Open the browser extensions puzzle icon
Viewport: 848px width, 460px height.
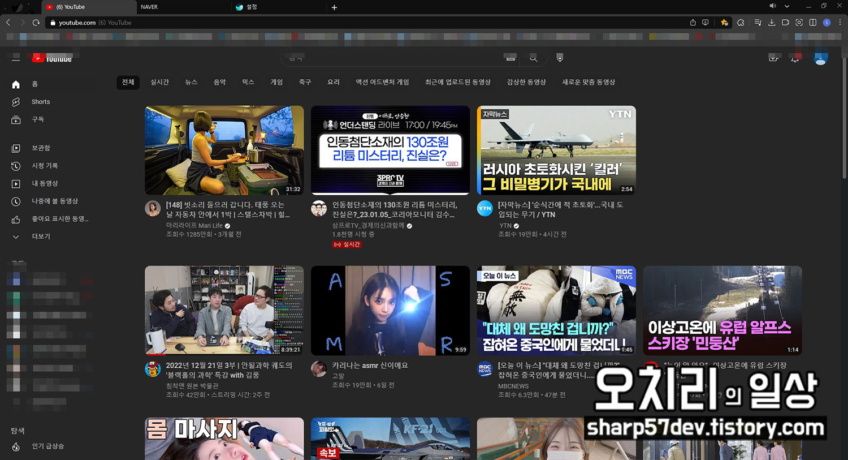click(x=741, y=23)
